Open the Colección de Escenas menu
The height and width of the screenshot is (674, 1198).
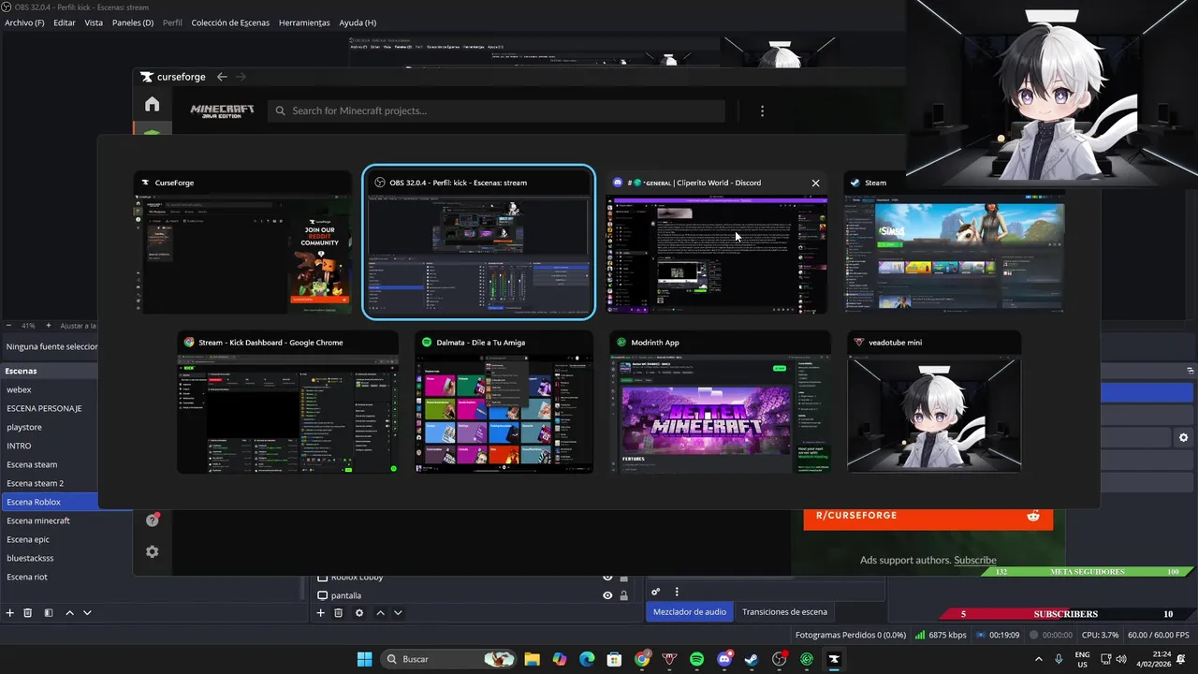[x=230, y=22]
